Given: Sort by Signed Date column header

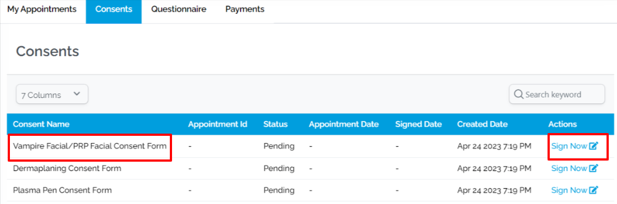Looking at the screenshot, I should (419, 124).
